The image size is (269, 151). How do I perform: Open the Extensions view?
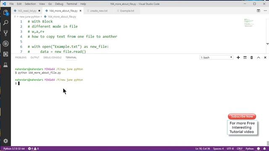5,54
